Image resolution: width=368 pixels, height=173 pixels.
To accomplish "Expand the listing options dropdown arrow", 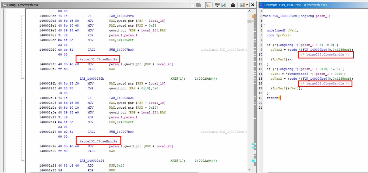I will [247, 5].
